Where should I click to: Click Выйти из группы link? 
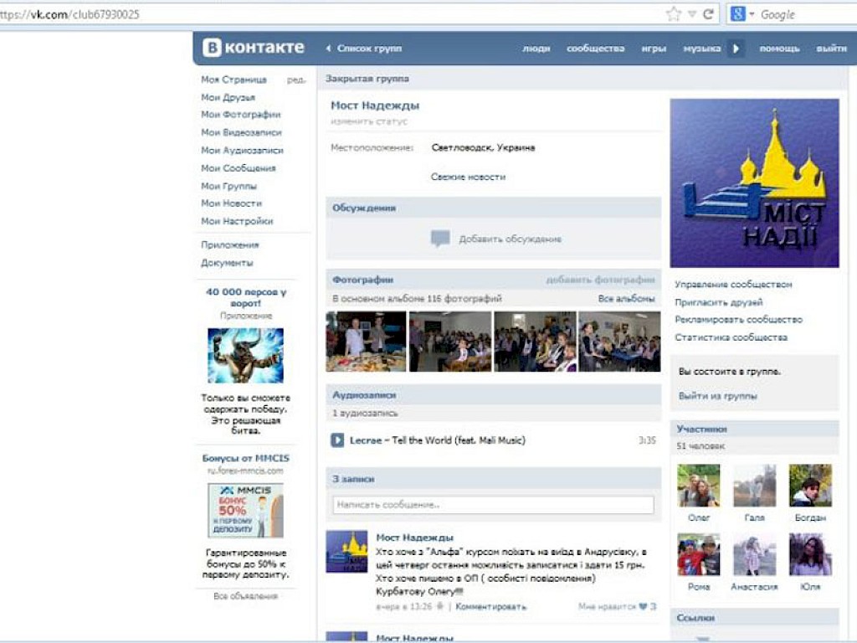pos(717,396)
